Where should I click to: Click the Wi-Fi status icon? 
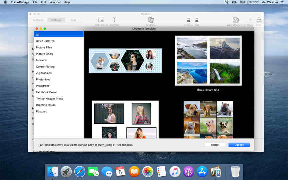point(227,2)
